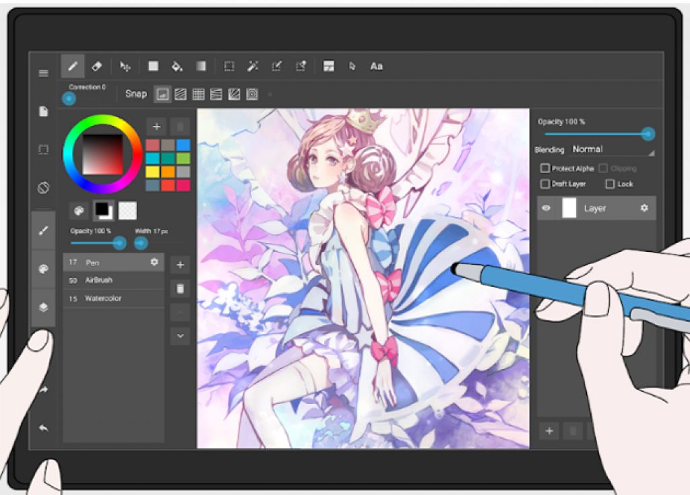The image size is (690, 495).
Task: Enable Protect Alpha for the layer
Action: [544, 168]
